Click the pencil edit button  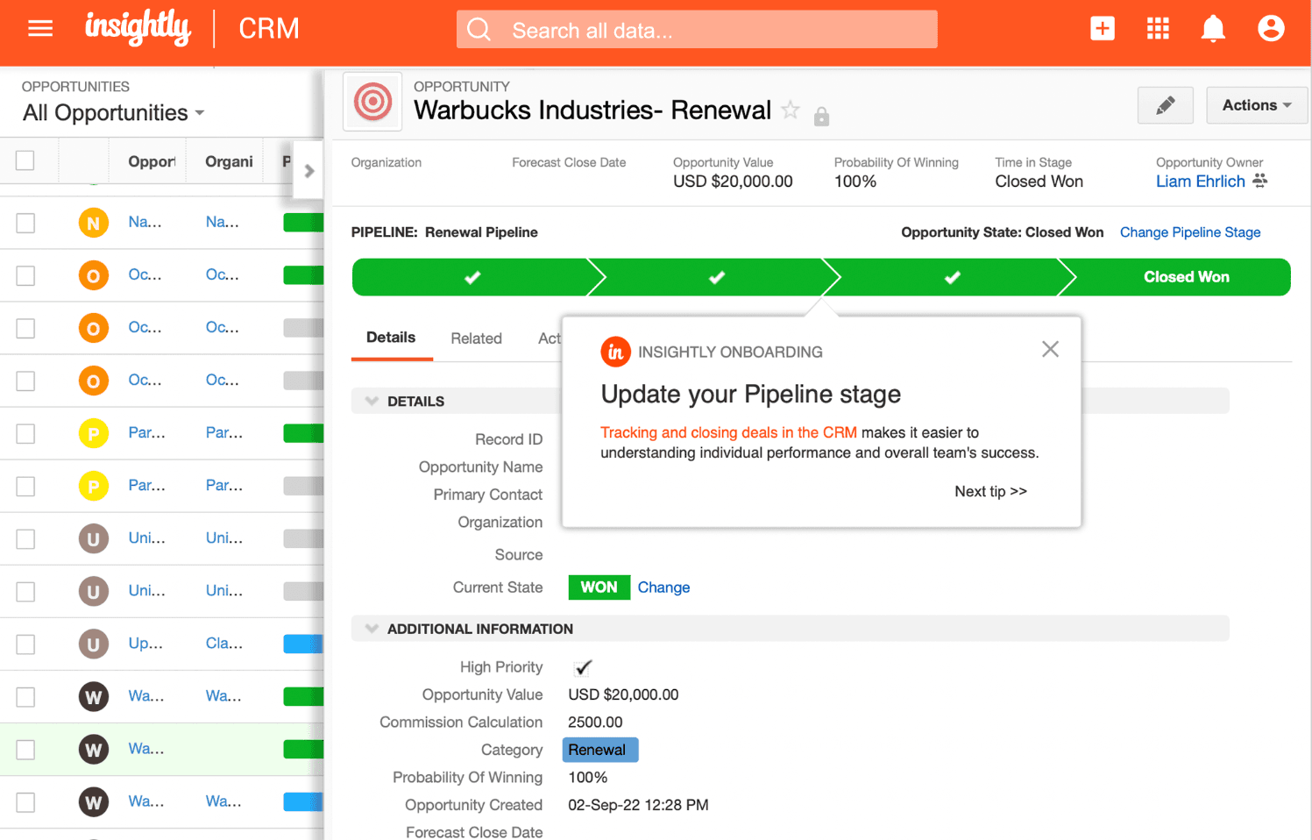pos(1166,106)
